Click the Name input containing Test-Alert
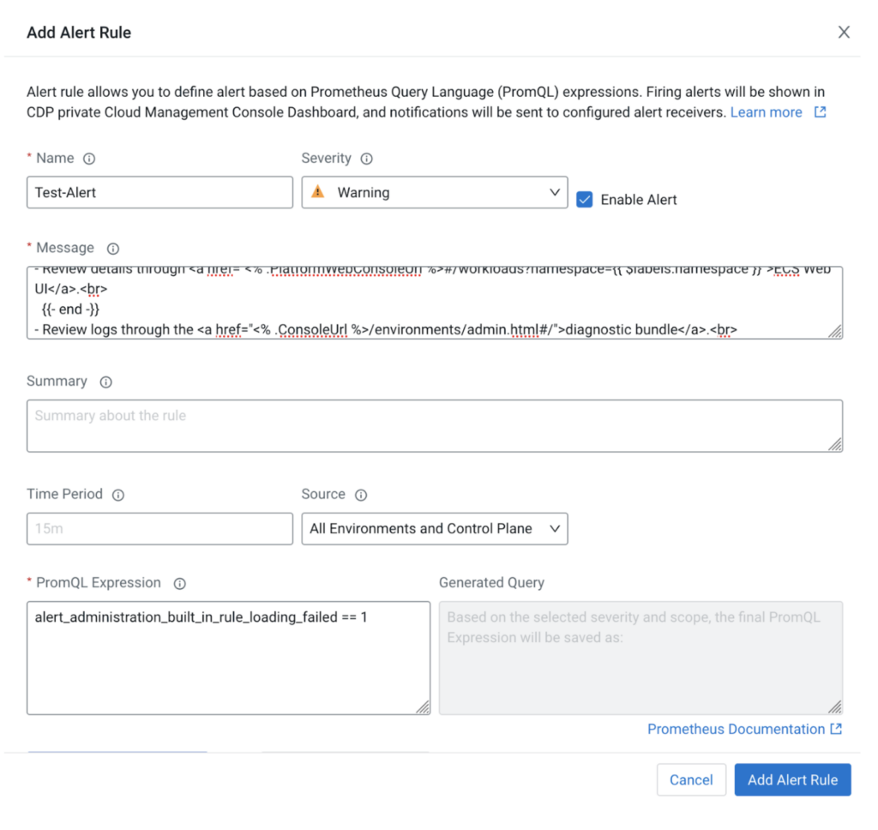This screenshot has height=830, width=878. [159, 192]
